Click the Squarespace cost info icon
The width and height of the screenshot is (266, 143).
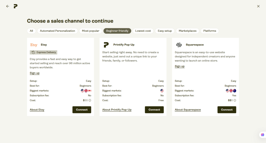click(x=235, y=100)
